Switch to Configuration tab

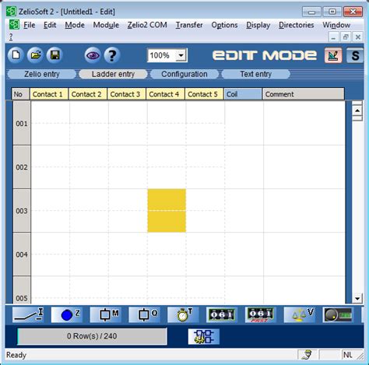(x=184, y=74)
